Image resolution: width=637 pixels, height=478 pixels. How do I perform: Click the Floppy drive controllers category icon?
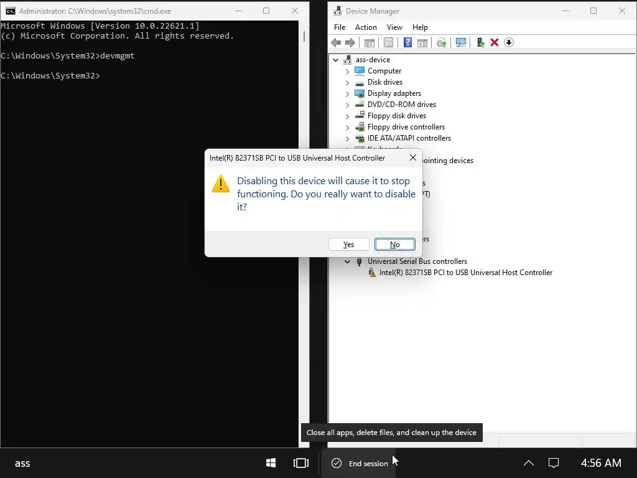click(x=360, y=127)
